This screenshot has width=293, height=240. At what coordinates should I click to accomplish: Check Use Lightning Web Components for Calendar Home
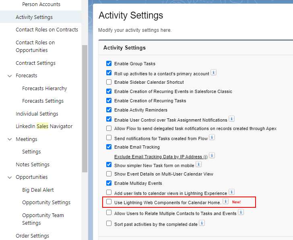tap(109, 202)
